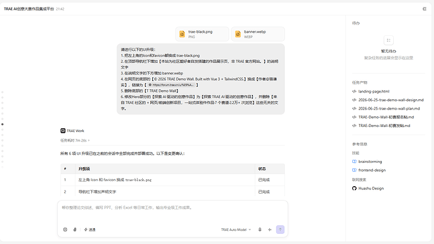This screenshot has height=244, width=434.
Task: Click the forum.trae.cn link chip
Action: 171,85
